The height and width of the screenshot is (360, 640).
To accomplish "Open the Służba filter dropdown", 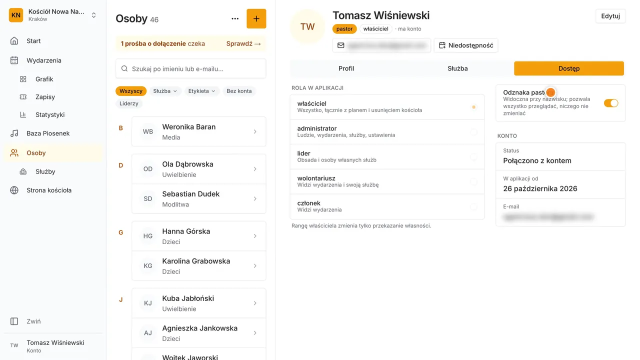I will click(x=165, y=91).
